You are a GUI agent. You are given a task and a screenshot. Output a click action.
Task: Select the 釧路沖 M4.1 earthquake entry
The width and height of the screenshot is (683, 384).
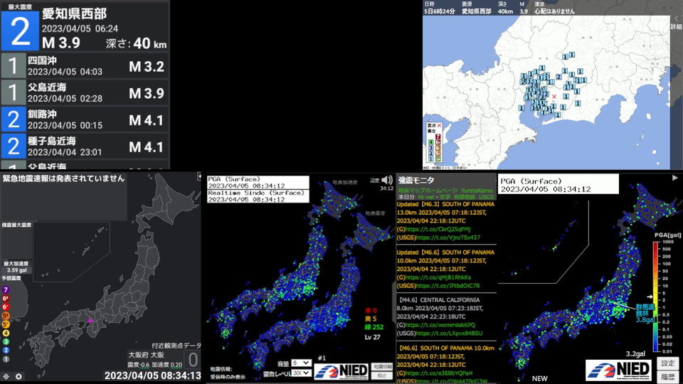(85, 119)
